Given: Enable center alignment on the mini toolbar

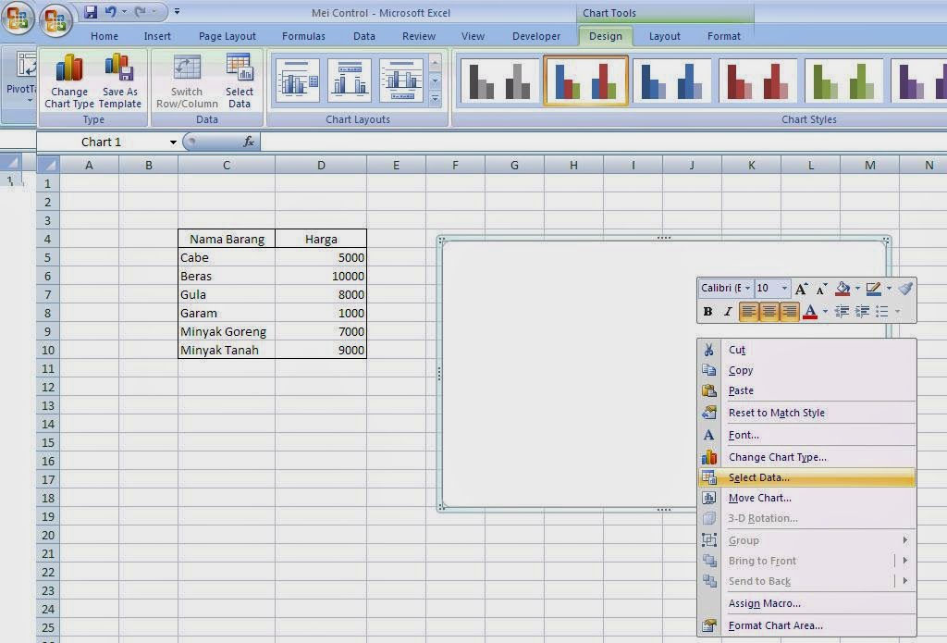Looking at the screenshot, I should click(769, 311).
